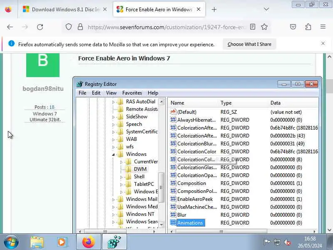Launch Windows Media Player from taskbar

[62, 242]
